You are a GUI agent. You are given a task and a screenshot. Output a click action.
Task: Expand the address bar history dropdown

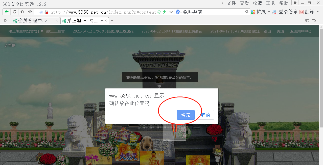pyautogui.click(x=171, y=12)
